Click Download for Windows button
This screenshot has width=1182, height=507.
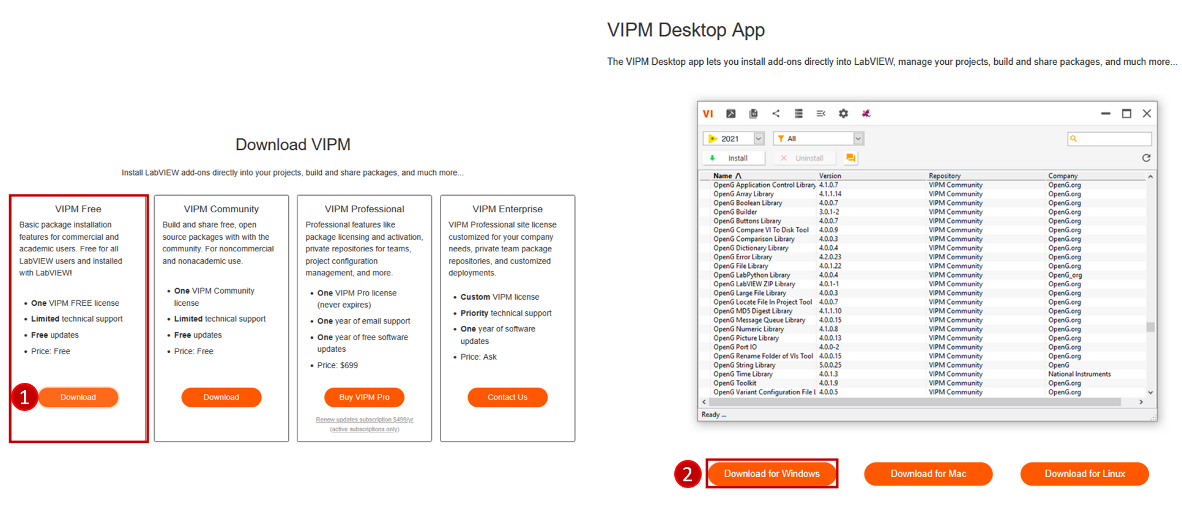point(771,474)
